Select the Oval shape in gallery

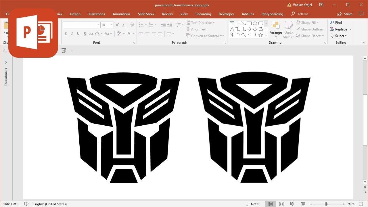point(255,23)
